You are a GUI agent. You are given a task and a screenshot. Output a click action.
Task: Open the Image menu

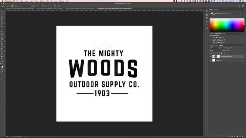[26, 1]
